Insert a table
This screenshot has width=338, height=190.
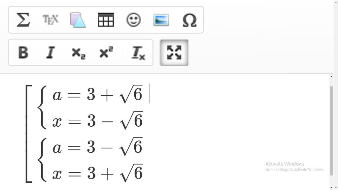pyautogui.click(x=106, y=20)
